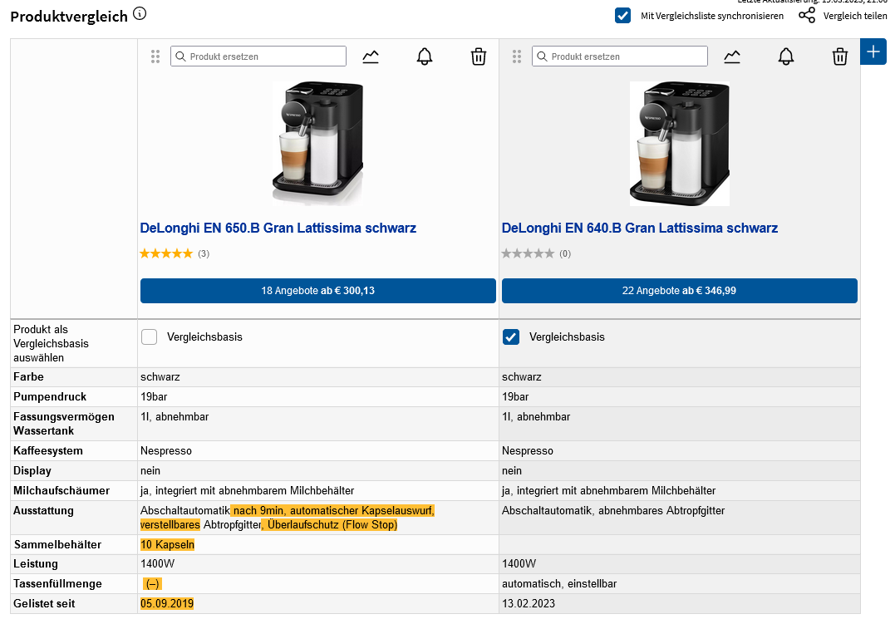Click 19bar value in EN 640.B column
This screenshot has width=895, height=619.
coord(515,396)
